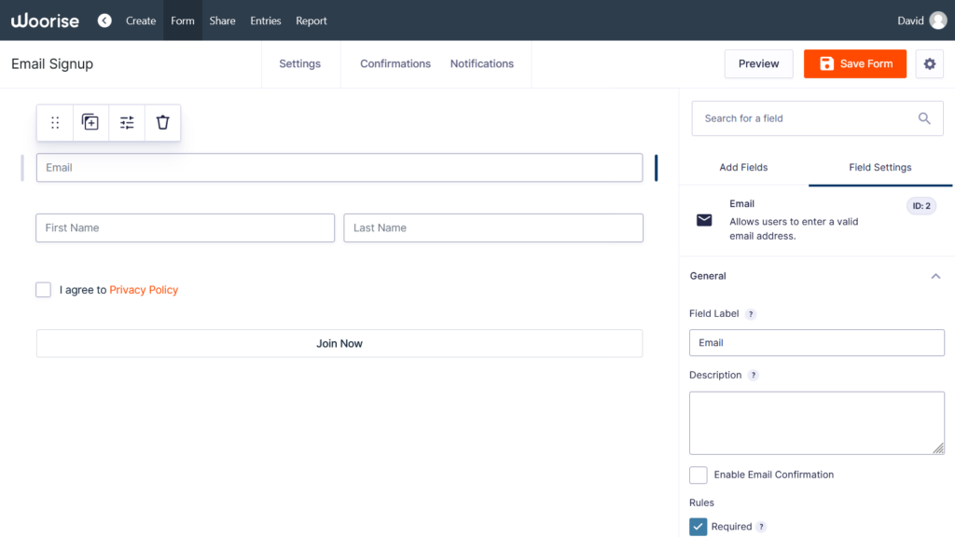Click the search magnifier in the field search bar
955x537 pixels.
coord(924,118)
